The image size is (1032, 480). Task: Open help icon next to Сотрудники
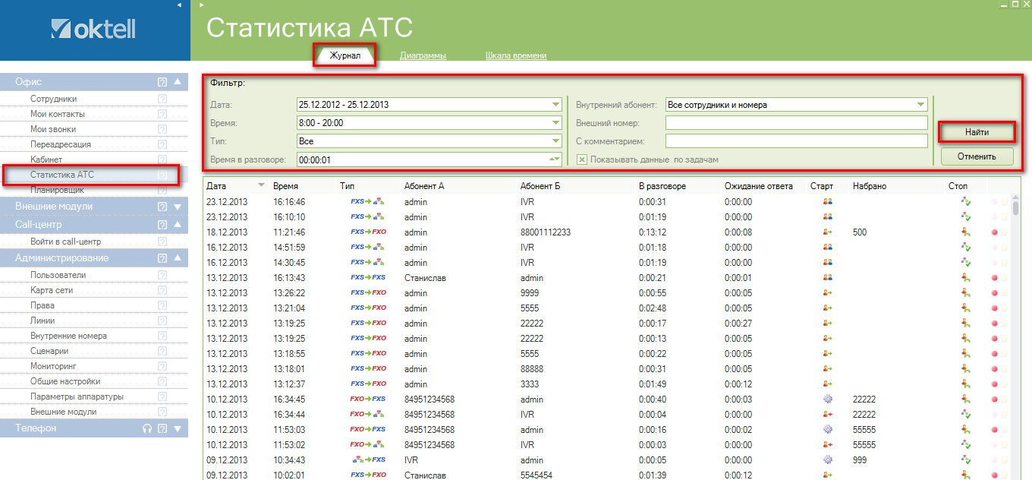pyautogui.click(x=162, y=99)
